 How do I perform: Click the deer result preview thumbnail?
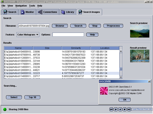pyautogui.click(x=140, y=56)
